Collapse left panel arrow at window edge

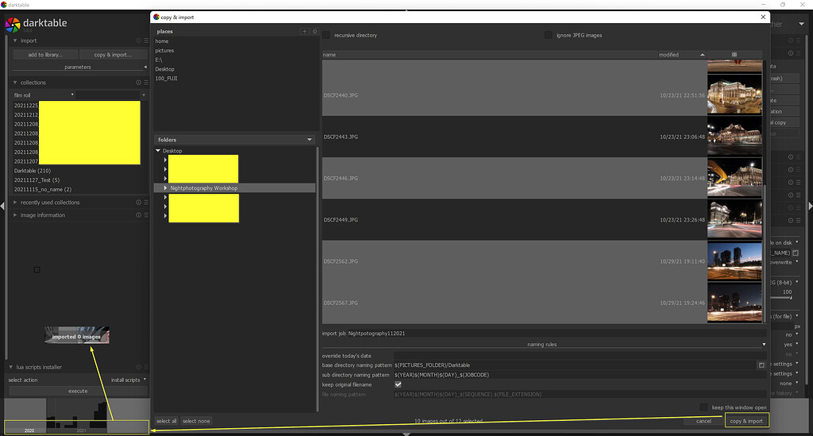tap(2, 206)
